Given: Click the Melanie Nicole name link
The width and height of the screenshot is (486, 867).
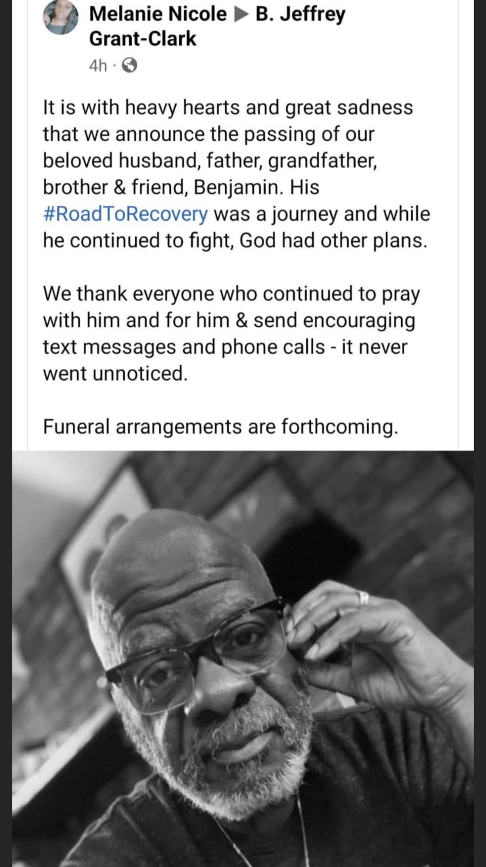Looking at the screenshot, I should pos(158,14).
